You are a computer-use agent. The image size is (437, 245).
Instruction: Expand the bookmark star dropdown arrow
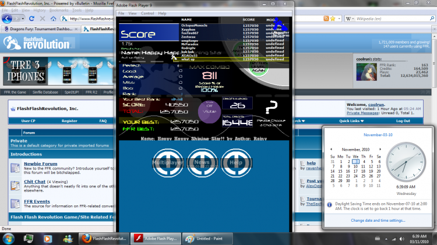pyautogui.click(x=339, y=19)
